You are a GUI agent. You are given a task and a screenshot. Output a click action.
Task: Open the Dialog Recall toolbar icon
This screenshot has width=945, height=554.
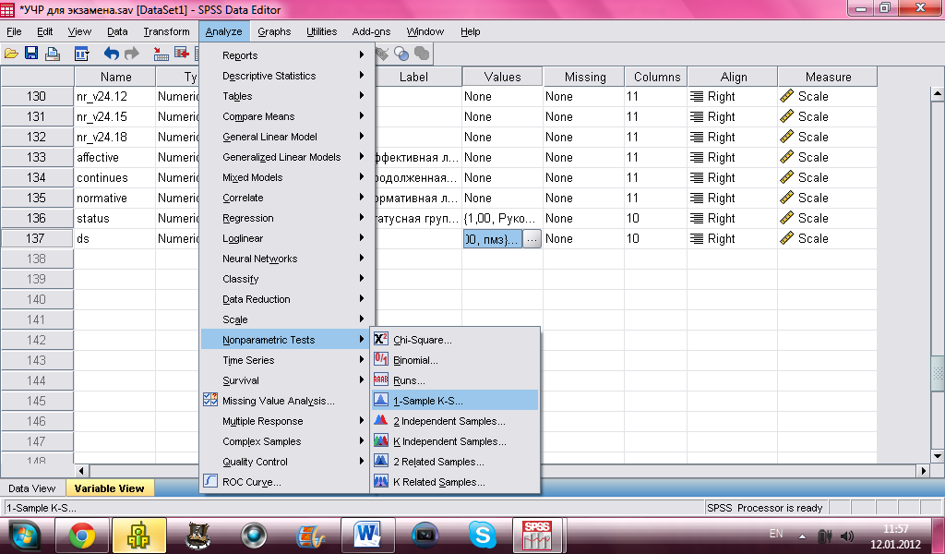[x=81, y=54]
